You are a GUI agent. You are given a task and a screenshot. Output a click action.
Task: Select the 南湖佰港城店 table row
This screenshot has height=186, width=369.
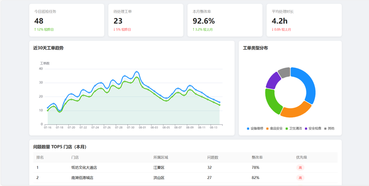pos(185,178)
